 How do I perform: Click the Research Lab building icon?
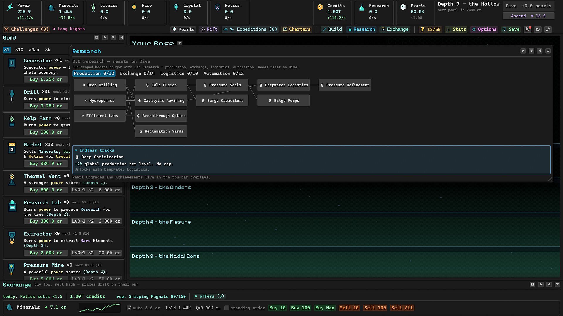coord(12,206)
